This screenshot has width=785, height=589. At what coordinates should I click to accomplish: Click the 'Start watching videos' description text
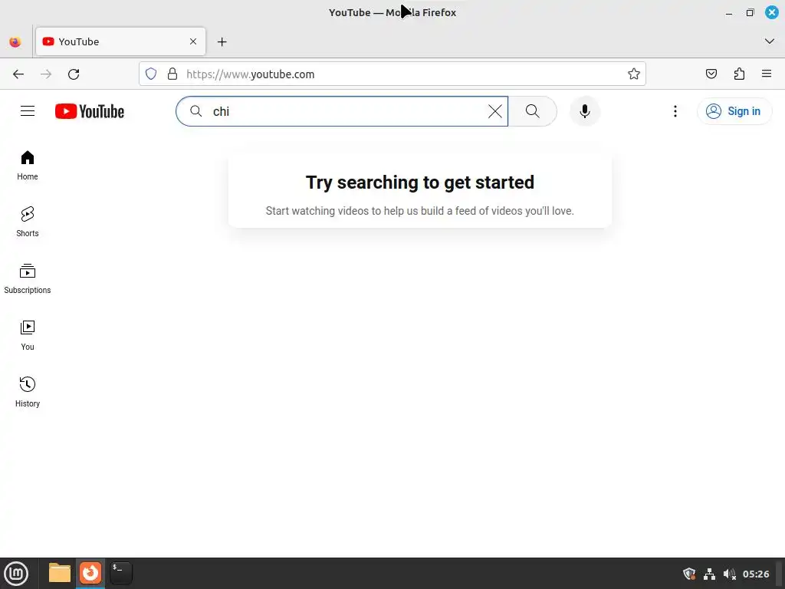point(420,211)
